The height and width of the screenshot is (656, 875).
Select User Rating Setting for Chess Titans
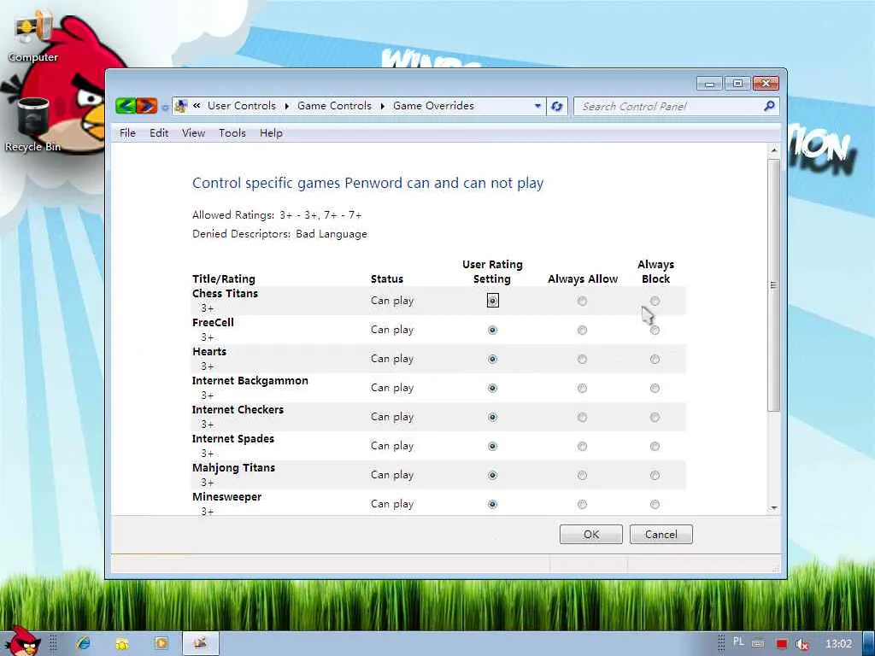pyautogui.click(x=492, y=301)
